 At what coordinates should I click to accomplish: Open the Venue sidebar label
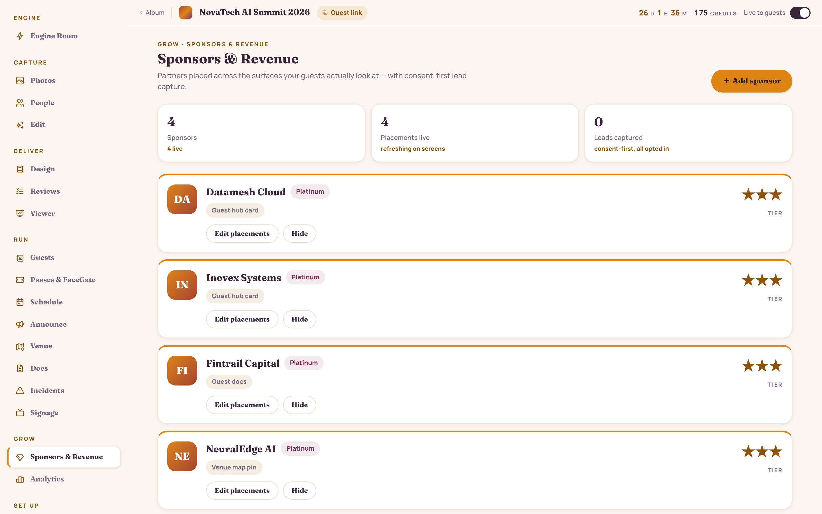(x=41, y=346)
